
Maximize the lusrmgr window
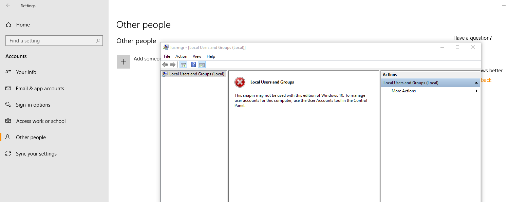(457, 48)
